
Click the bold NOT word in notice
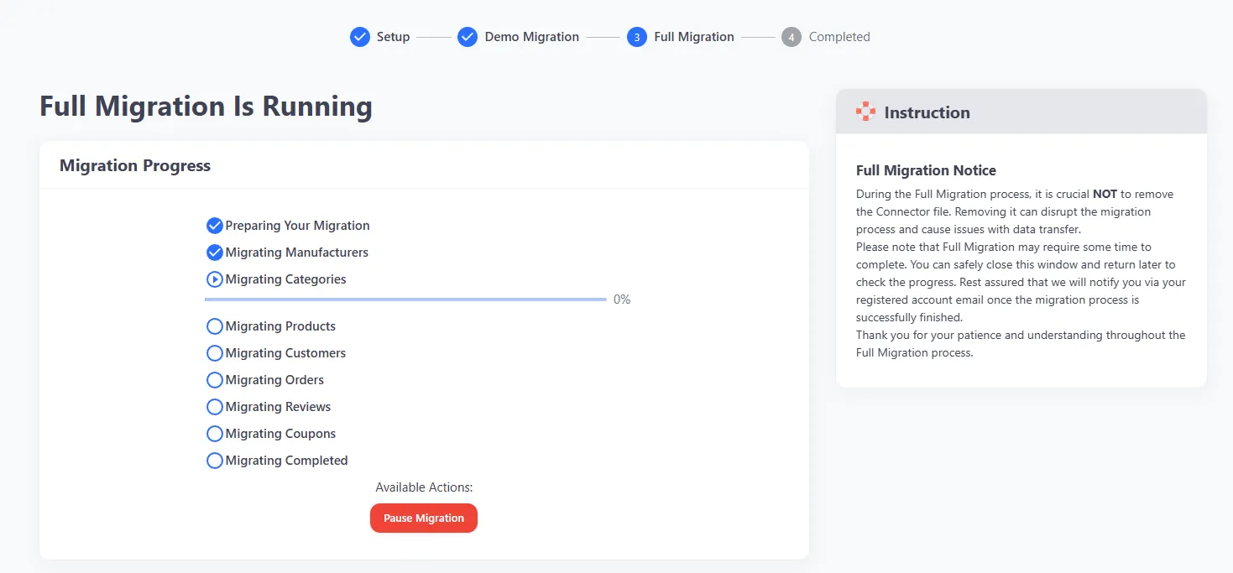[1105, 194]
